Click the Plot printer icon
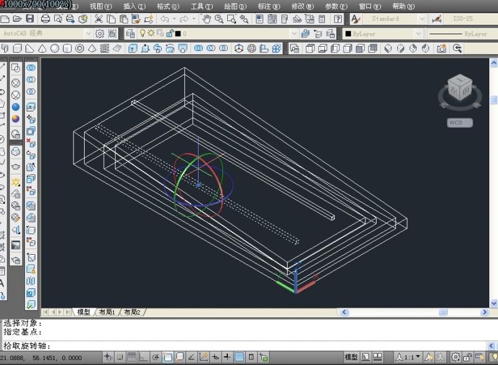The height and width of the screenshot is (365, 498). (45, 19)
